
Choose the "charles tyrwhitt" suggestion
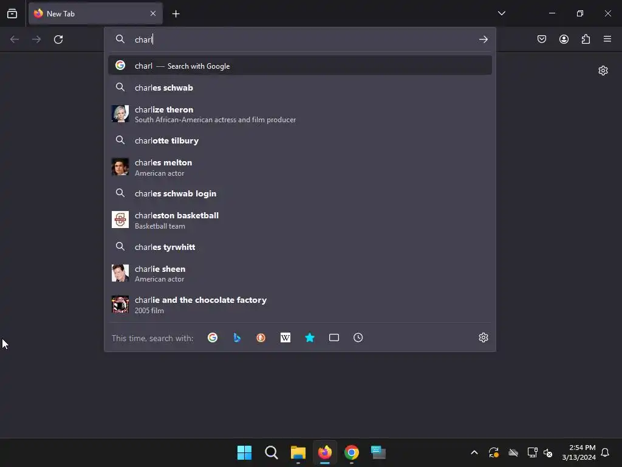300,247
